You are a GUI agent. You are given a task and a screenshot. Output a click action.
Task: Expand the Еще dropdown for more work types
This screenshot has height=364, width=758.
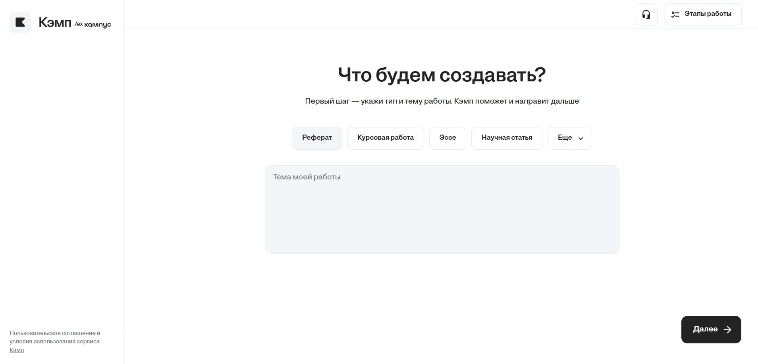coord(569,138)
